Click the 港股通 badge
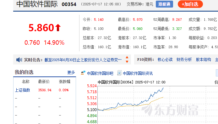The image size is (218, 124). (x=164, y=4)
